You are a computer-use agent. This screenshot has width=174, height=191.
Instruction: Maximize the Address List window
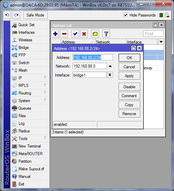point(155,25)
